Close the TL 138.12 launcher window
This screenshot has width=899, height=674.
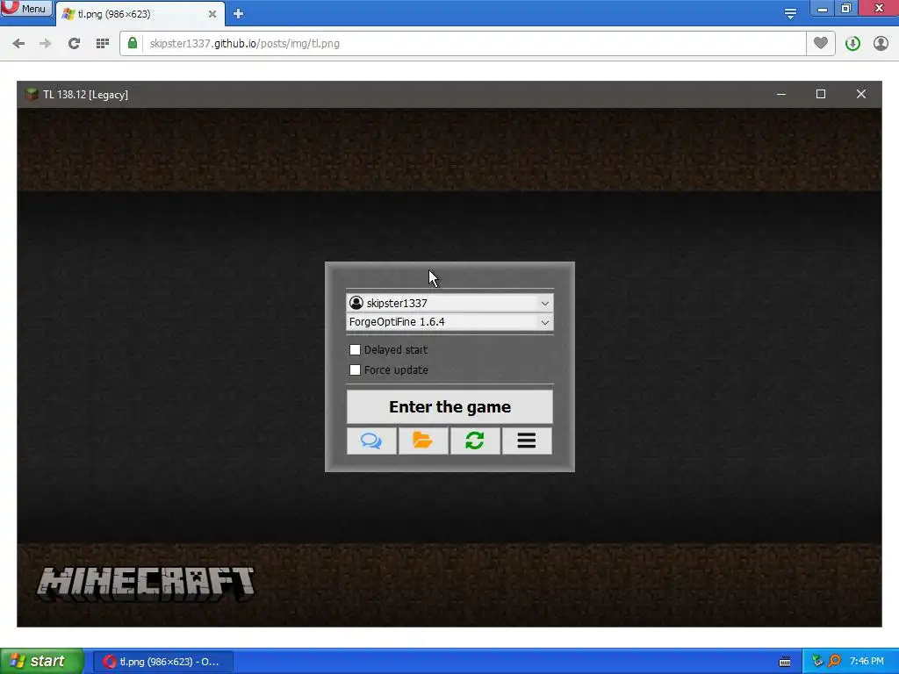pos(860,94)
